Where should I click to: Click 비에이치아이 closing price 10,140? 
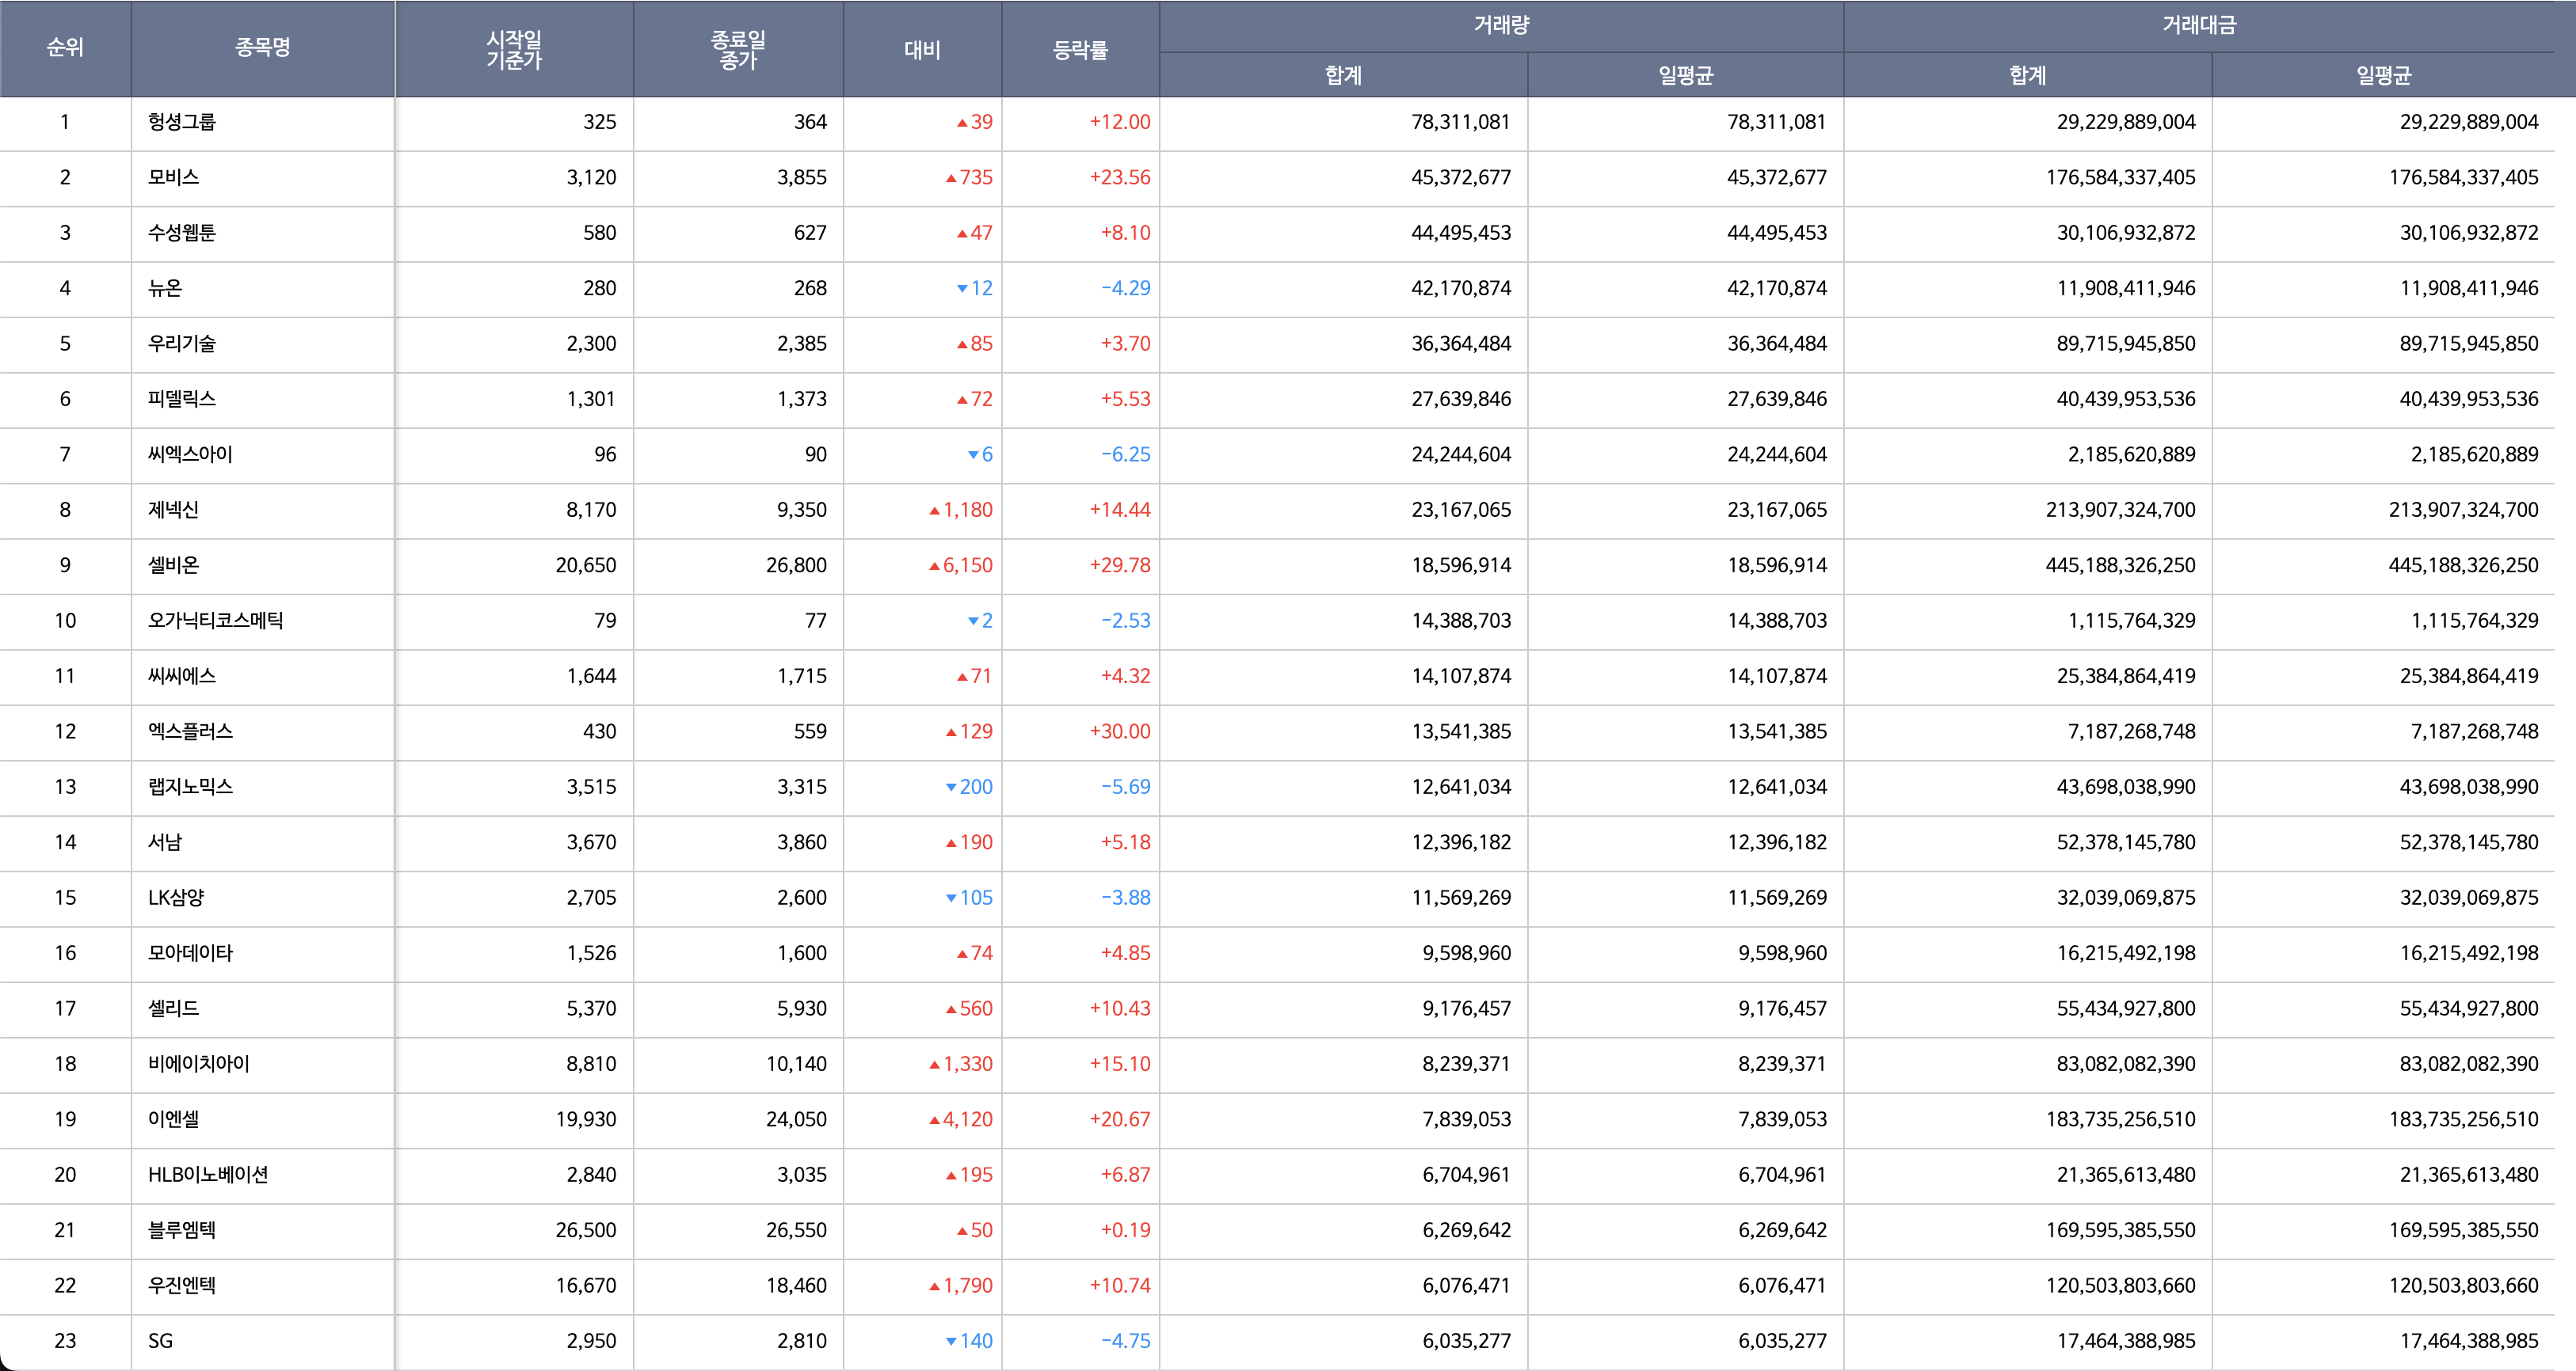pos(796,1064)
